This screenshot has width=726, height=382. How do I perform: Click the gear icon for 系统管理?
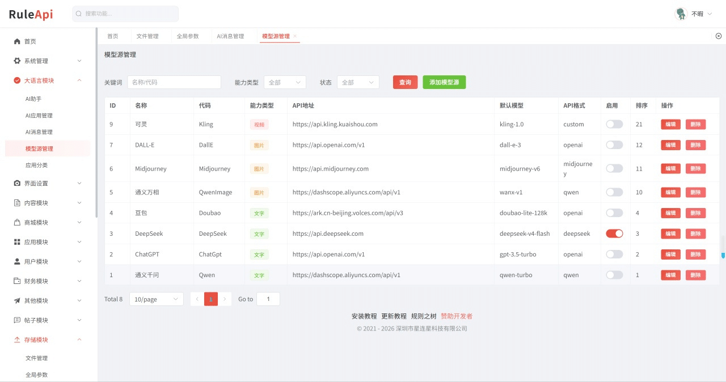pyautogui.click(x=17, y=61)
